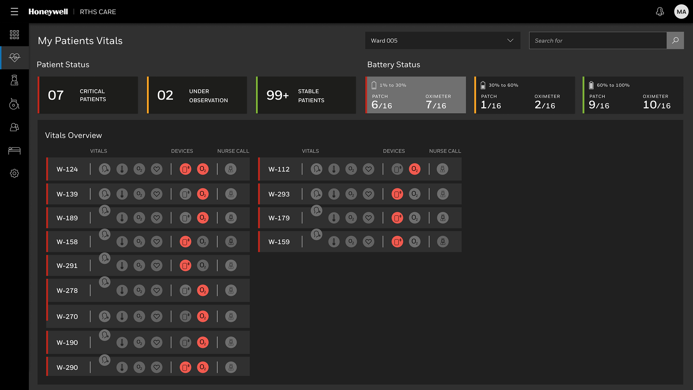Open the bed management sidebar icon

pos(14,151)
